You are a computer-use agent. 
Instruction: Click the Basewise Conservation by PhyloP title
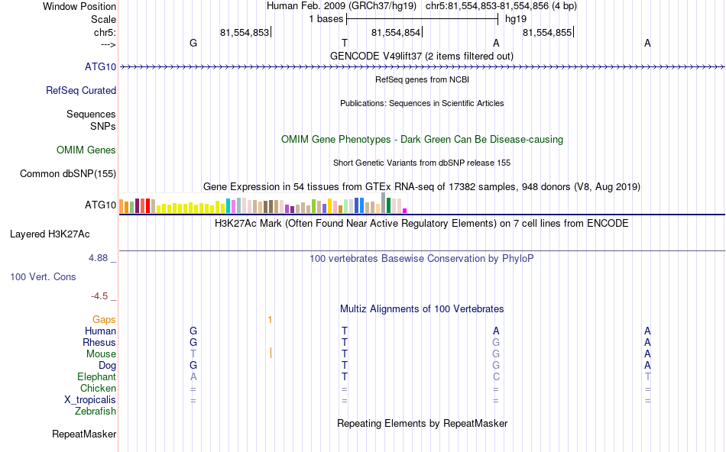pyautogui.click(x=421, y=259)
